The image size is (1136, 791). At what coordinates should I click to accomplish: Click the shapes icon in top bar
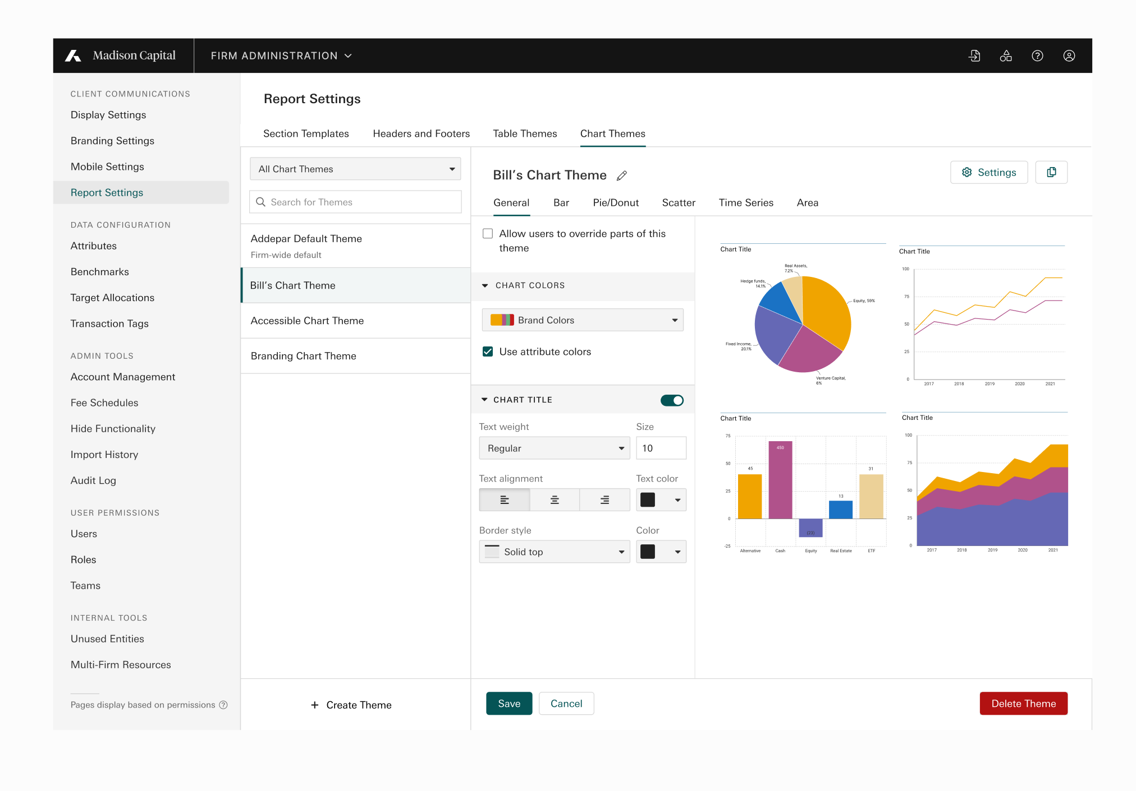(x=1005, y=55)
